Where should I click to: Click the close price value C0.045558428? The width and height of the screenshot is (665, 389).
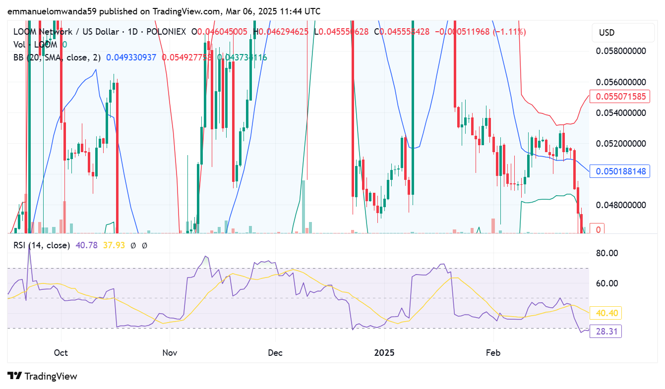402,32
